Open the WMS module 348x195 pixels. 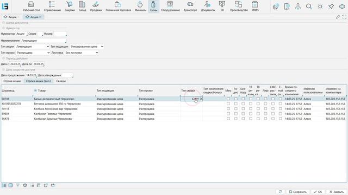coord(255,6)
